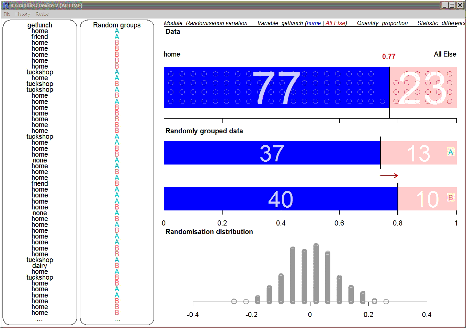Click the ellipsis under the Random groups column
This screenshot has width=466, height=328.
(117, 319)
